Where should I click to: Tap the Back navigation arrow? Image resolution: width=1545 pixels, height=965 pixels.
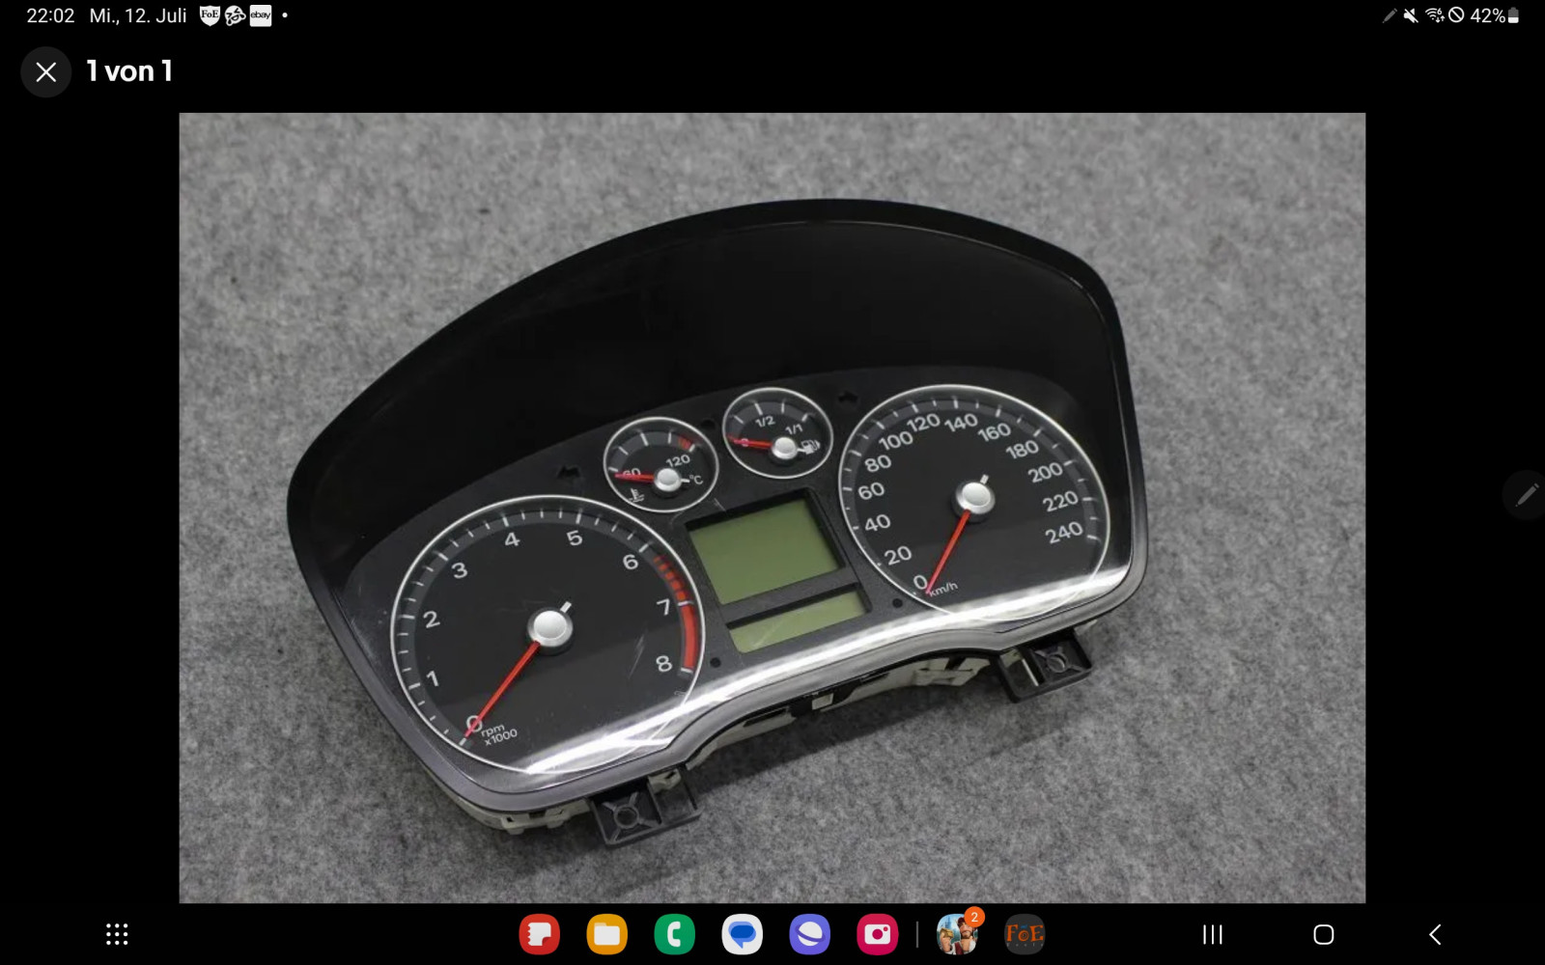[x=1435, y=934]
